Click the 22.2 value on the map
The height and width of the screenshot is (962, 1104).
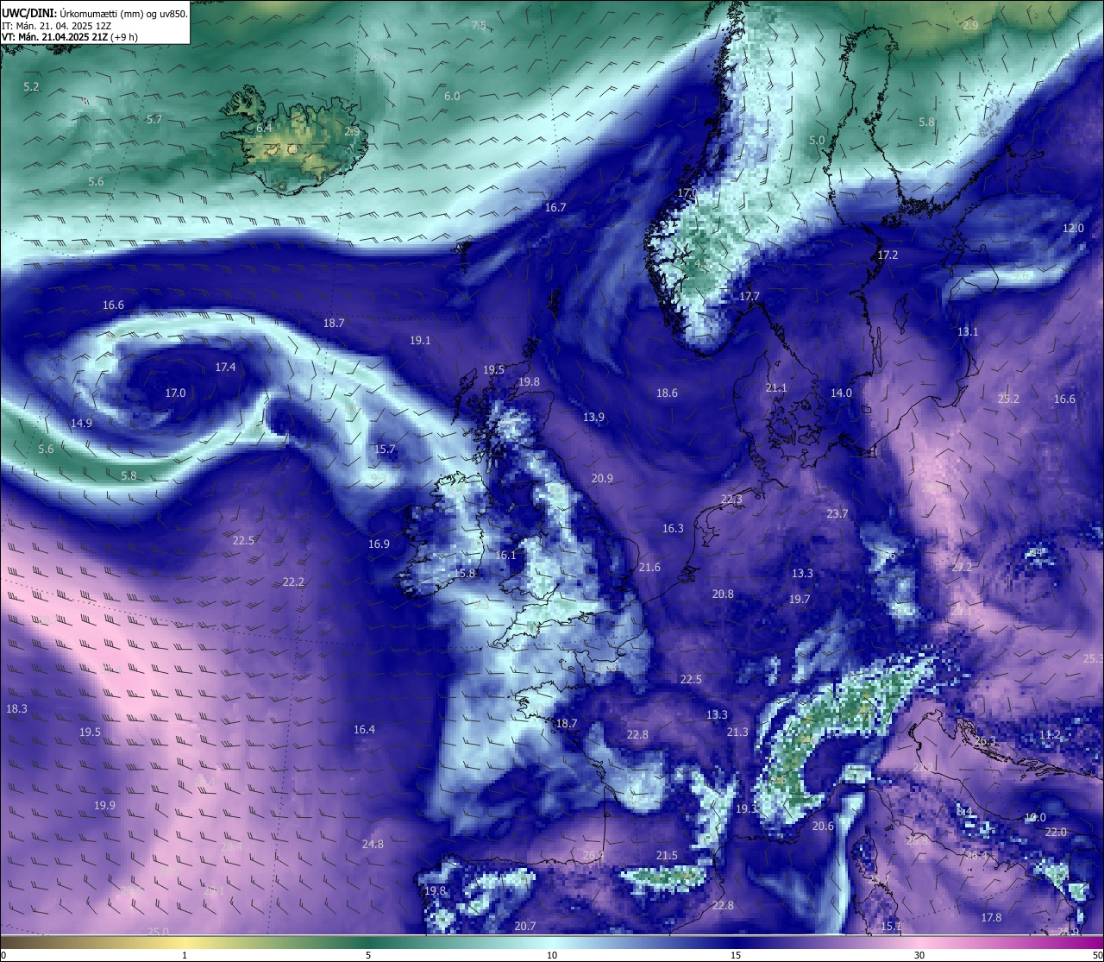[x=293, y=582]
